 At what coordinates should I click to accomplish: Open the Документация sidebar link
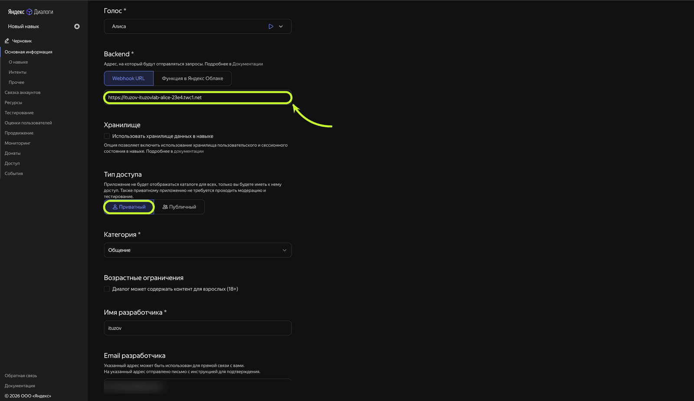(20, 386)
